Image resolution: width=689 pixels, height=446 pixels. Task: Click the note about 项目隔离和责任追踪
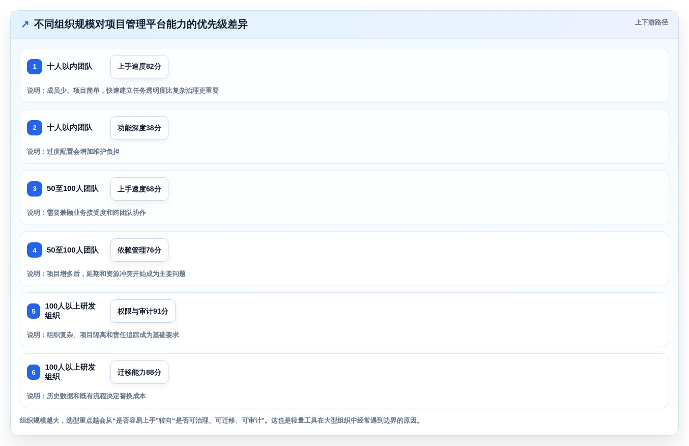pyautogui.click(x=103, y=335)
